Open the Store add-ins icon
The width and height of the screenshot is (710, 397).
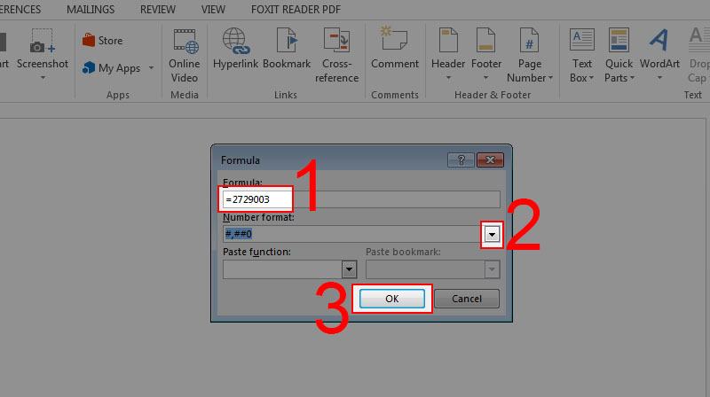click(89, 41)
